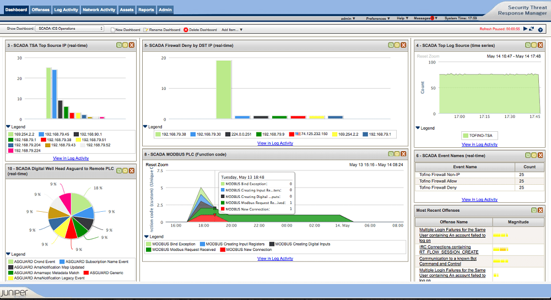Open the admin user dropdown
Screen dimensions: 551x300
348,18
